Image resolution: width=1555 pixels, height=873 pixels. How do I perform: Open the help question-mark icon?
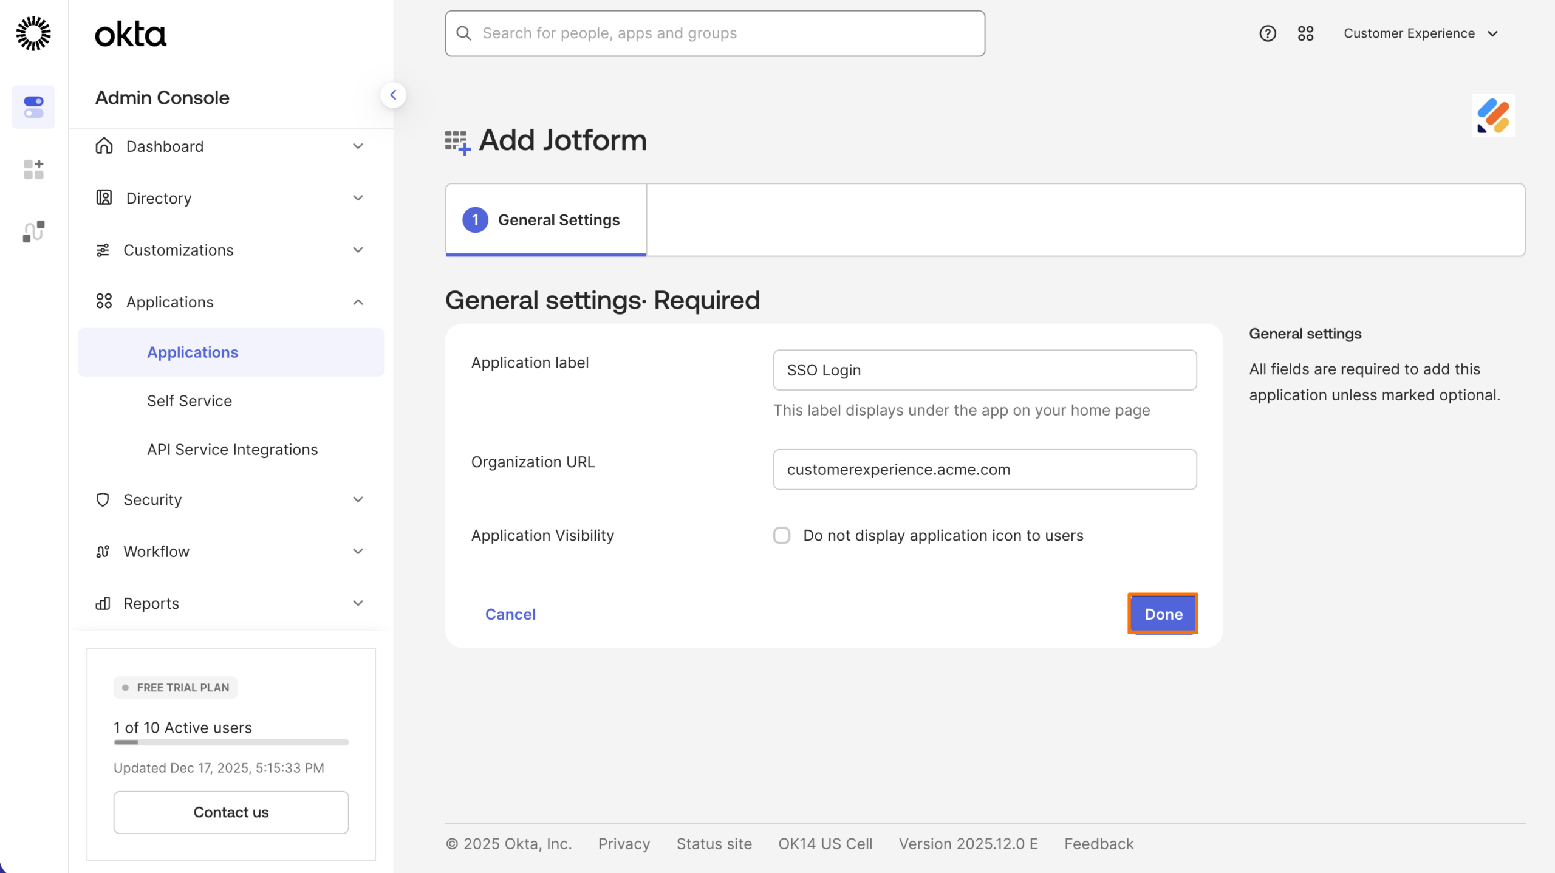1268,33
